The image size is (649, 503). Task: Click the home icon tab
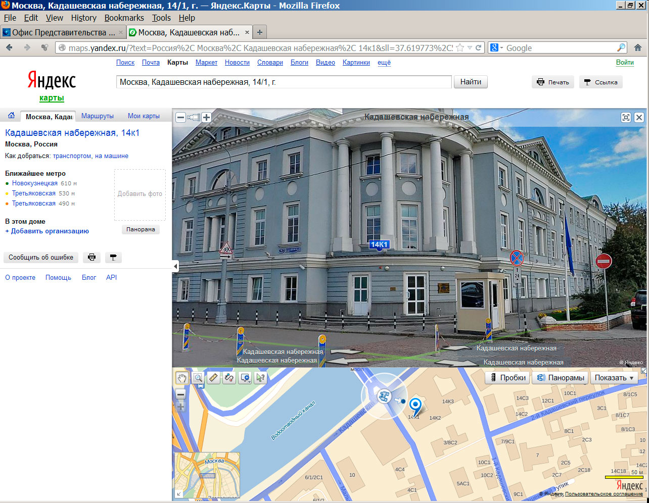pos(11,116)
